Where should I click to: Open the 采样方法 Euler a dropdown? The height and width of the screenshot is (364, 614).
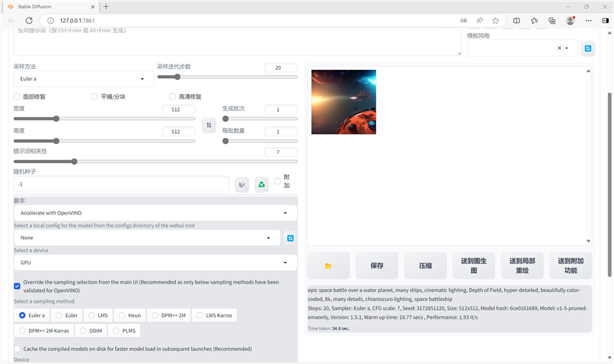(x=82, y=79)
